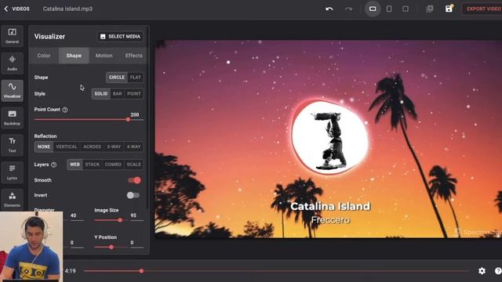The width and height of the screenshot is (502, 282).
Task: Set layers mode to Scale
Action: point(134,164)
